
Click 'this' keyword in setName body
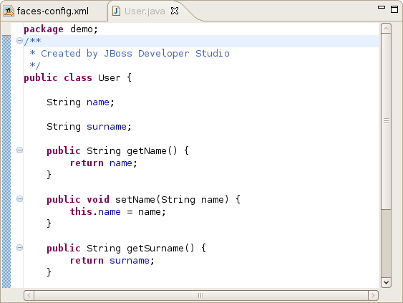pyautogui.click(x=81, y=212)
